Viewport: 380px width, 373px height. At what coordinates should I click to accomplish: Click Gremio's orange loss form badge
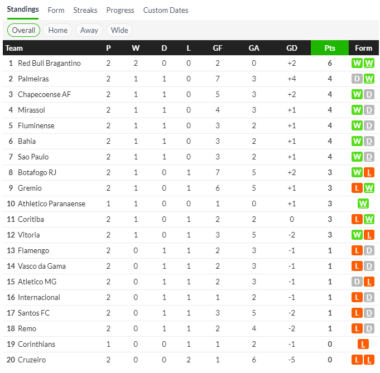[x=357, y=188]
